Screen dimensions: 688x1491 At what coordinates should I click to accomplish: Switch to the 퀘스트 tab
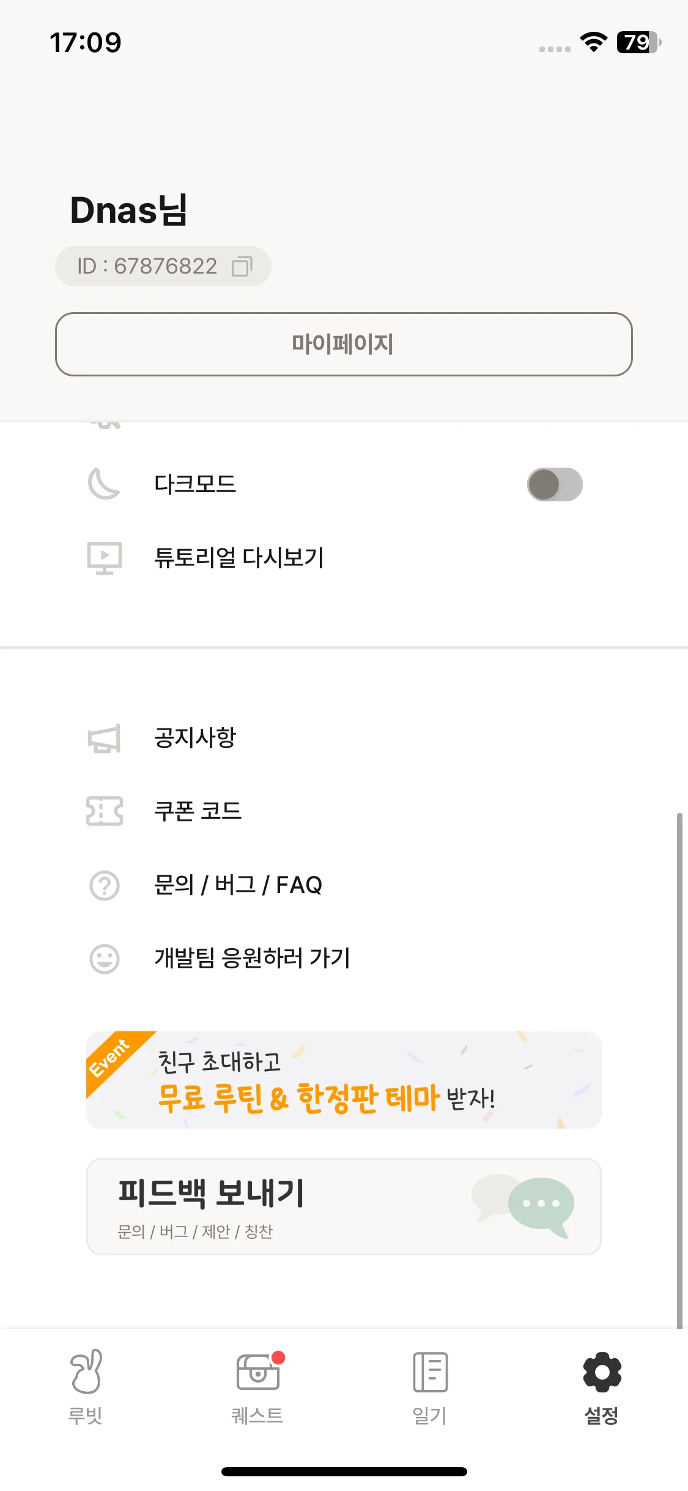tap(257, 1387)
